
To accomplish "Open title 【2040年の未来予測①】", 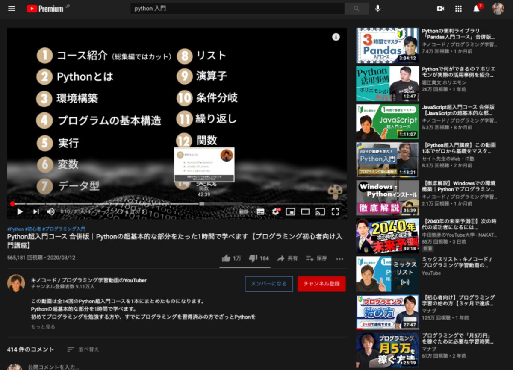I will 459,225.
